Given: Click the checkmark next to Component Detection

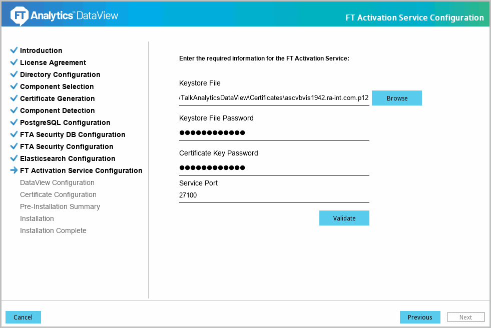Looking at the screenshot, I should pos(14,110).
